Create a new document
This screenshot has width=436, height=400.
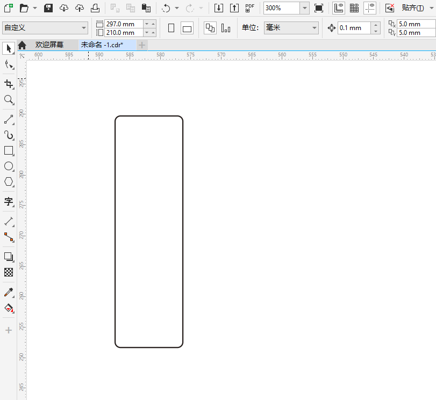click(9, 8)
